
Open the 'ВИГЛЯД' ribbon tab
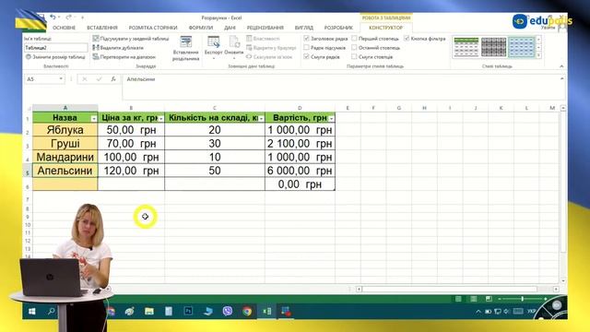(303, 28)
